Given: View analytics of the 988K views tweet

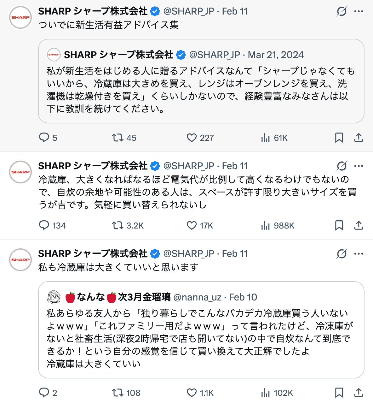Looking at the screenshot, I should (265, 225).
